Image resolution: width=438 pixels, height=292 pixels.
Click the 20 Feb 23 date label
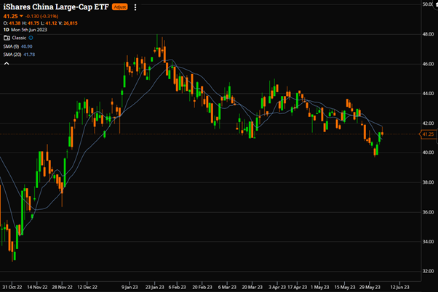(202, 287)
